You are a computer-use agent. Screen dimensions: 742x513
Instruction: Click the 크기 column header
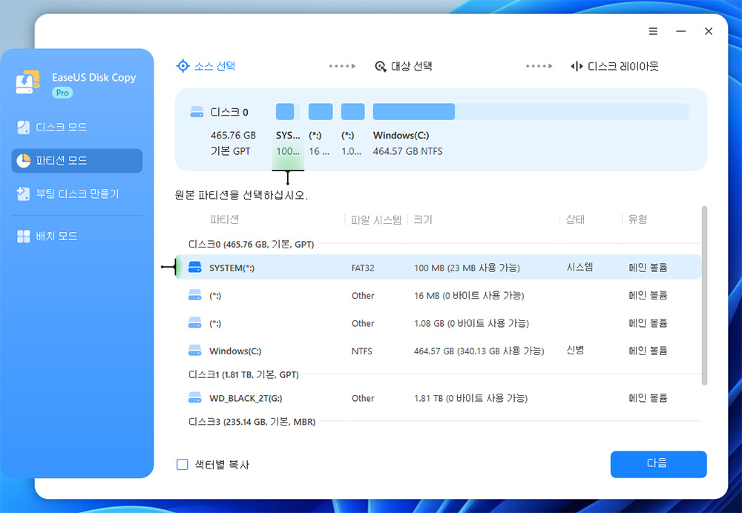coord(423,220)
